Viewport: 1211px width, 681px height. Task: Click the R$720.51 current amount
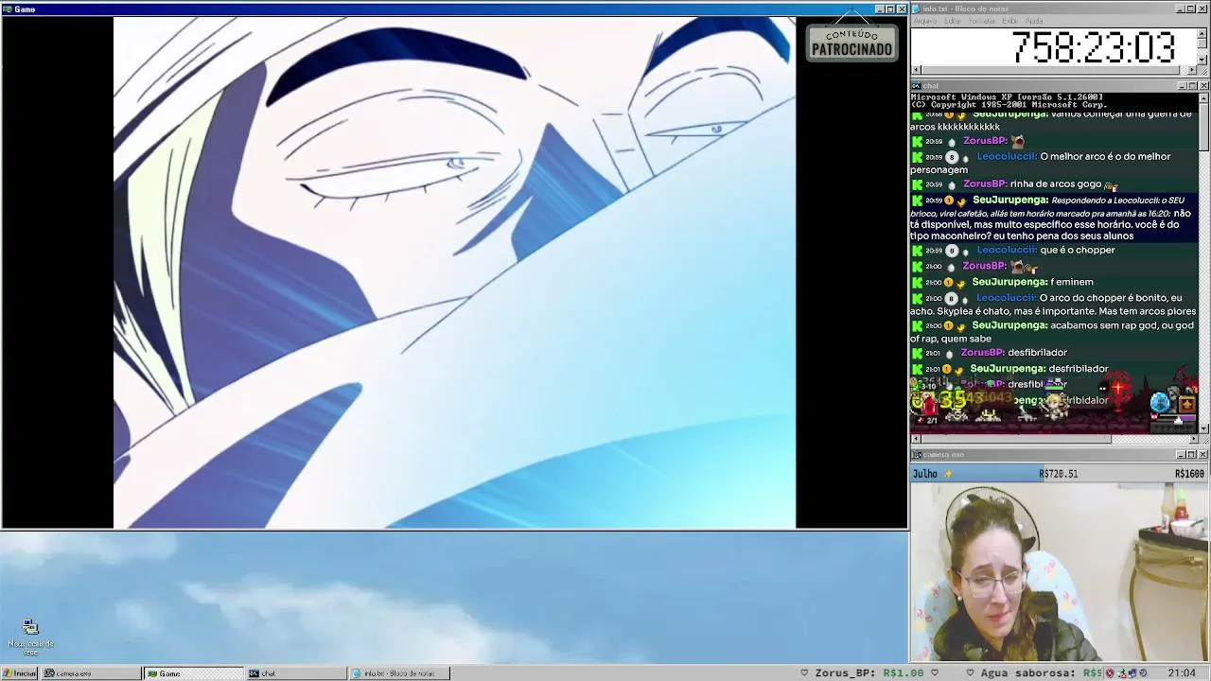coord(1058,474)
